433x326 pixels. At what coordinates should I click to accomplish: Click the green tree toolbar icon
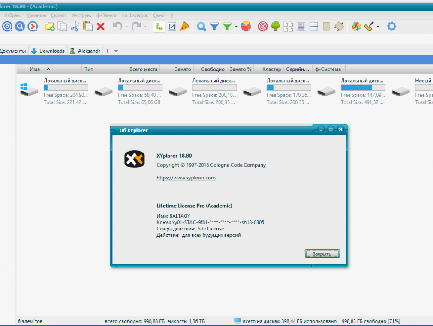(275, 27)
